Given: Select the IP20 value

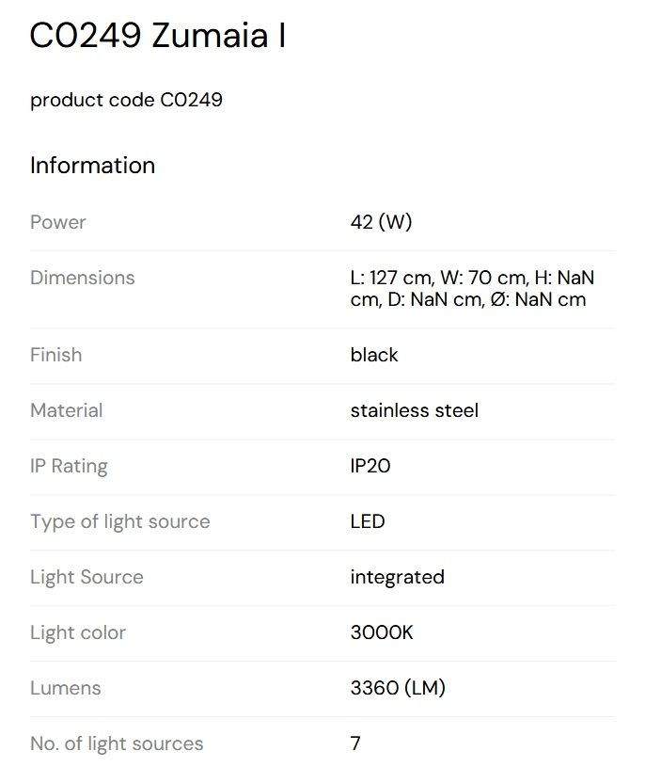Looking at the screenshot, I should pos(370,466).
